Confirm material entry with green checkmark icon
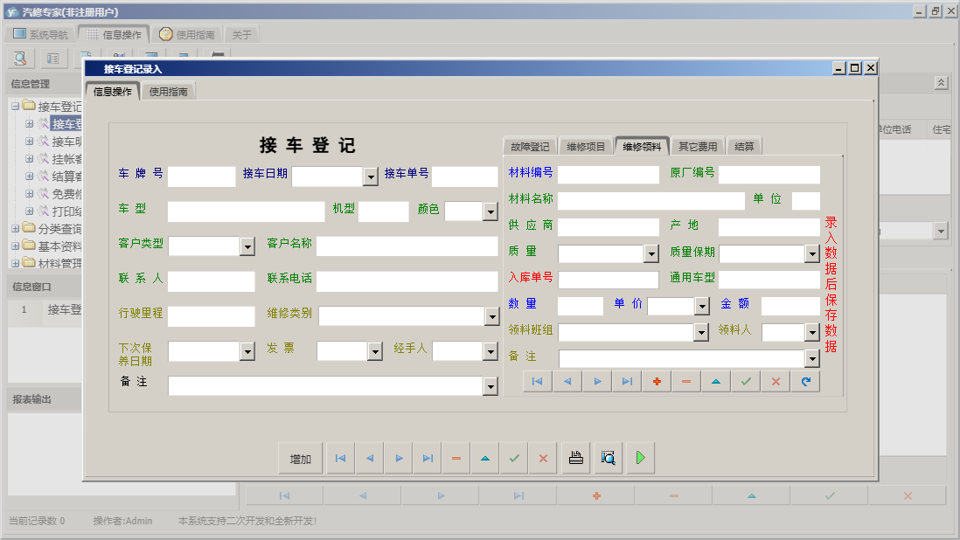Image resolution: width=960 pixels, height=540 pixels. click(746, 381)
